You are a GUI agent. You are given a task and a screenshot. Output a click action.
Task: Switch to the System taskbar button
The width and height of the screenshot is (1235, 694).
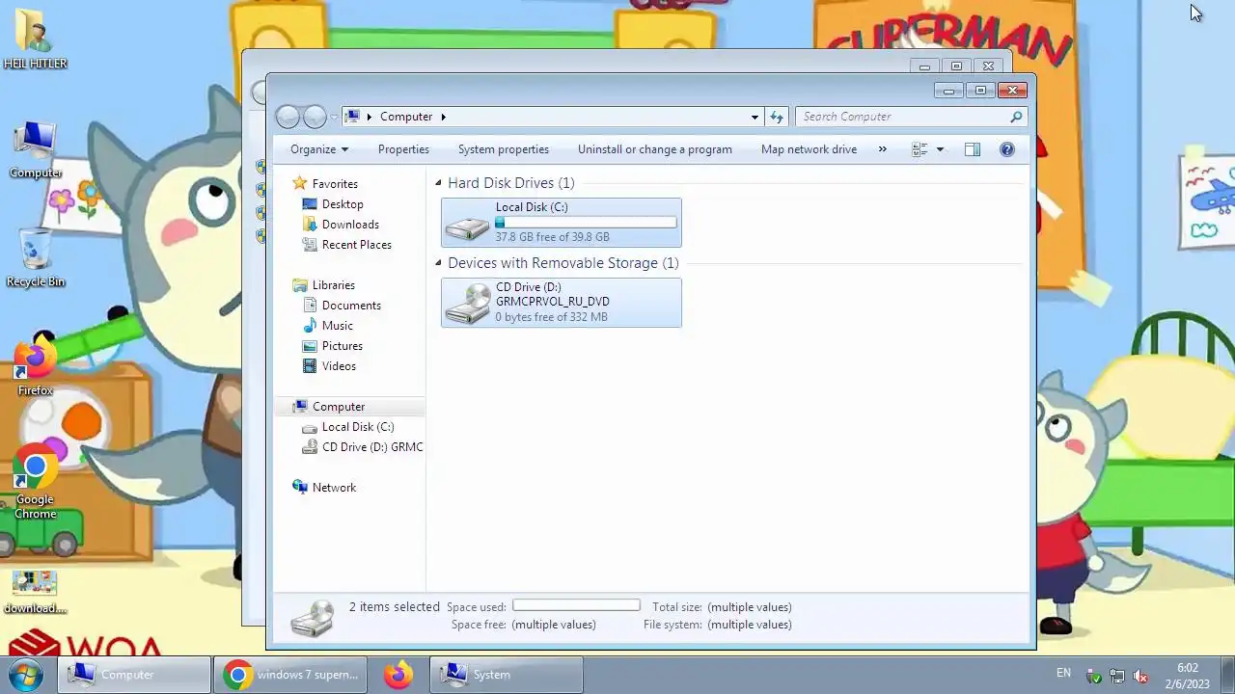click(507, 675)
